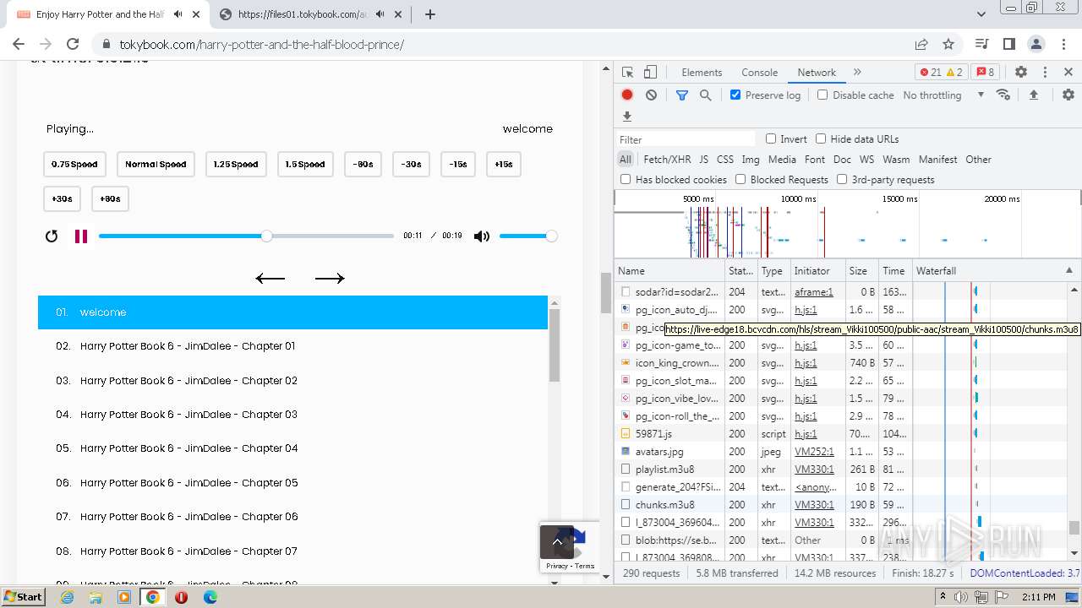Filter requests by Media
1082x608 pixels.
pos(782,159)
